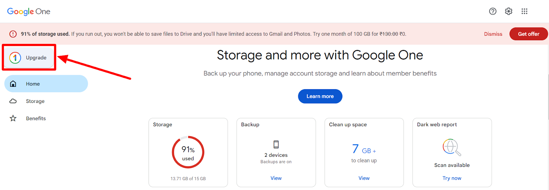
Task: Click View link in Backup card
Action: [276, 178]
